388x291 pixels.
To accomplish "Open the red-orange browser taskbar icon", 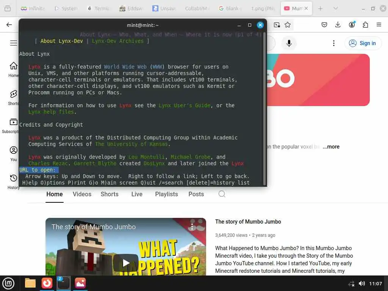I will (x=47, y=283).
